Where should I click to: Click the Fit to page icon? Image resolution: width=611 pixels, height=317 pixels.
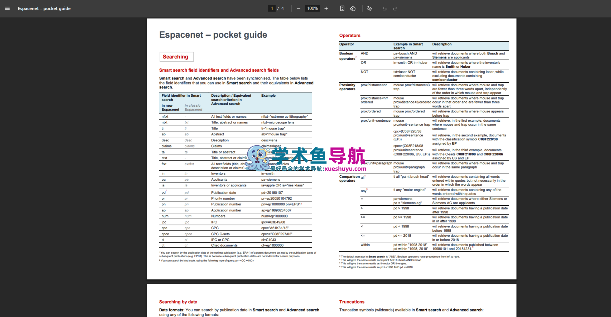click(342, 8)
